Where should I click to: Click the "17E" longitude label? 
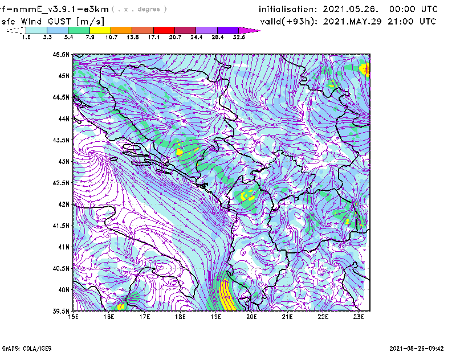click(145, 317)
